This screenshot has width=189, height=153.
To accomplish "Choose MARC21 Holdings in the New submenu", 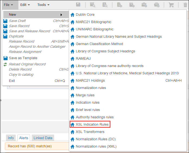I will point(90,81).
